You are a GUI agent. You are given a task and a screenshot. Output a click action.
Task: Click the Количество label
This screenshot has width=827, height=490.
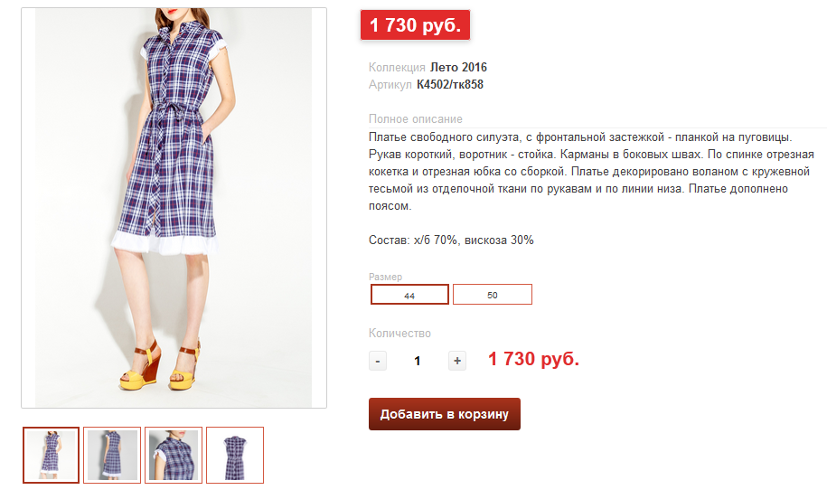click(399, 334)
